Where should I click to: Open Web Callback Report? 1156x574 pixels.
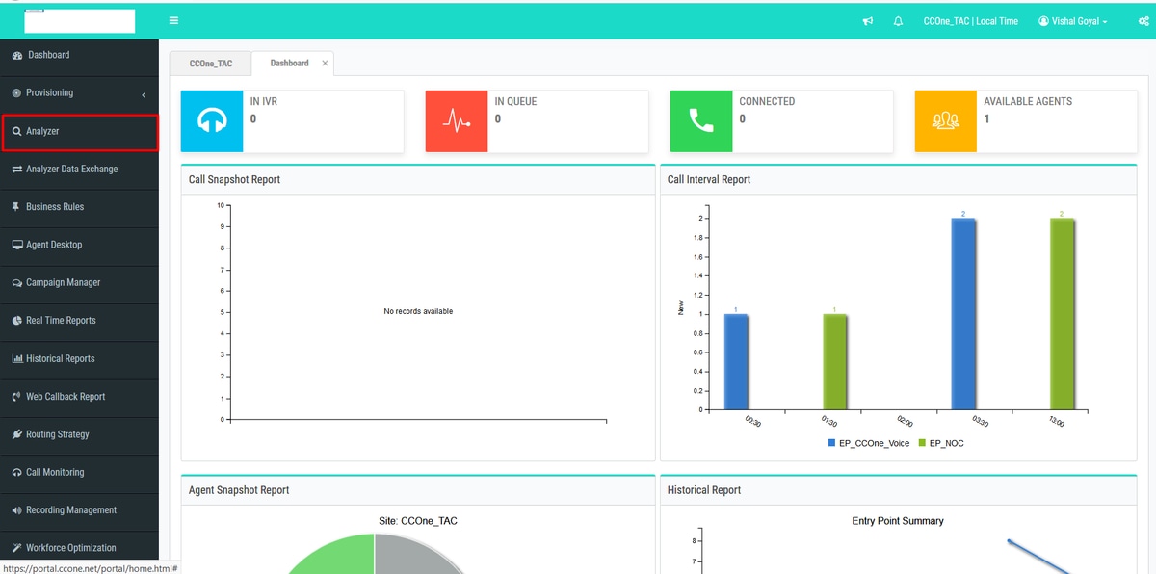coord(79,397)
